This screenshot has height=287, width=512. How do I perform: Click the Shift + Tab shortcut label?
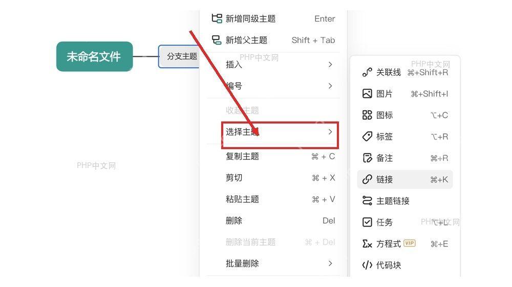[x=313, y=40]
